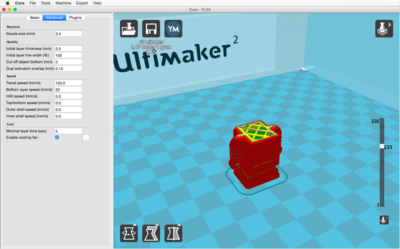The image size is (400, 249).
Task: Switch to the Basic tab
Action: pyautogui.click(x=35, y=18)
